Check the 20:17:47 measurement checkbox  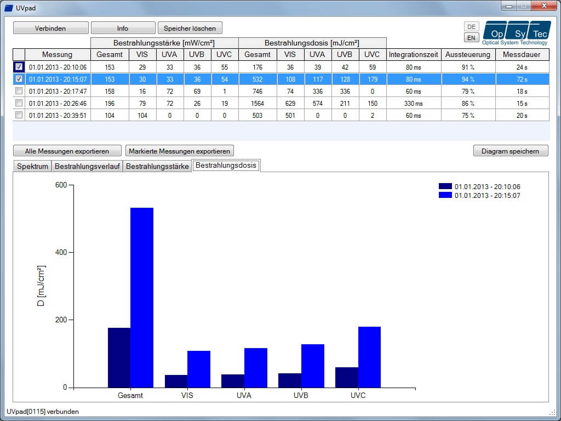[x=19, y=91]
